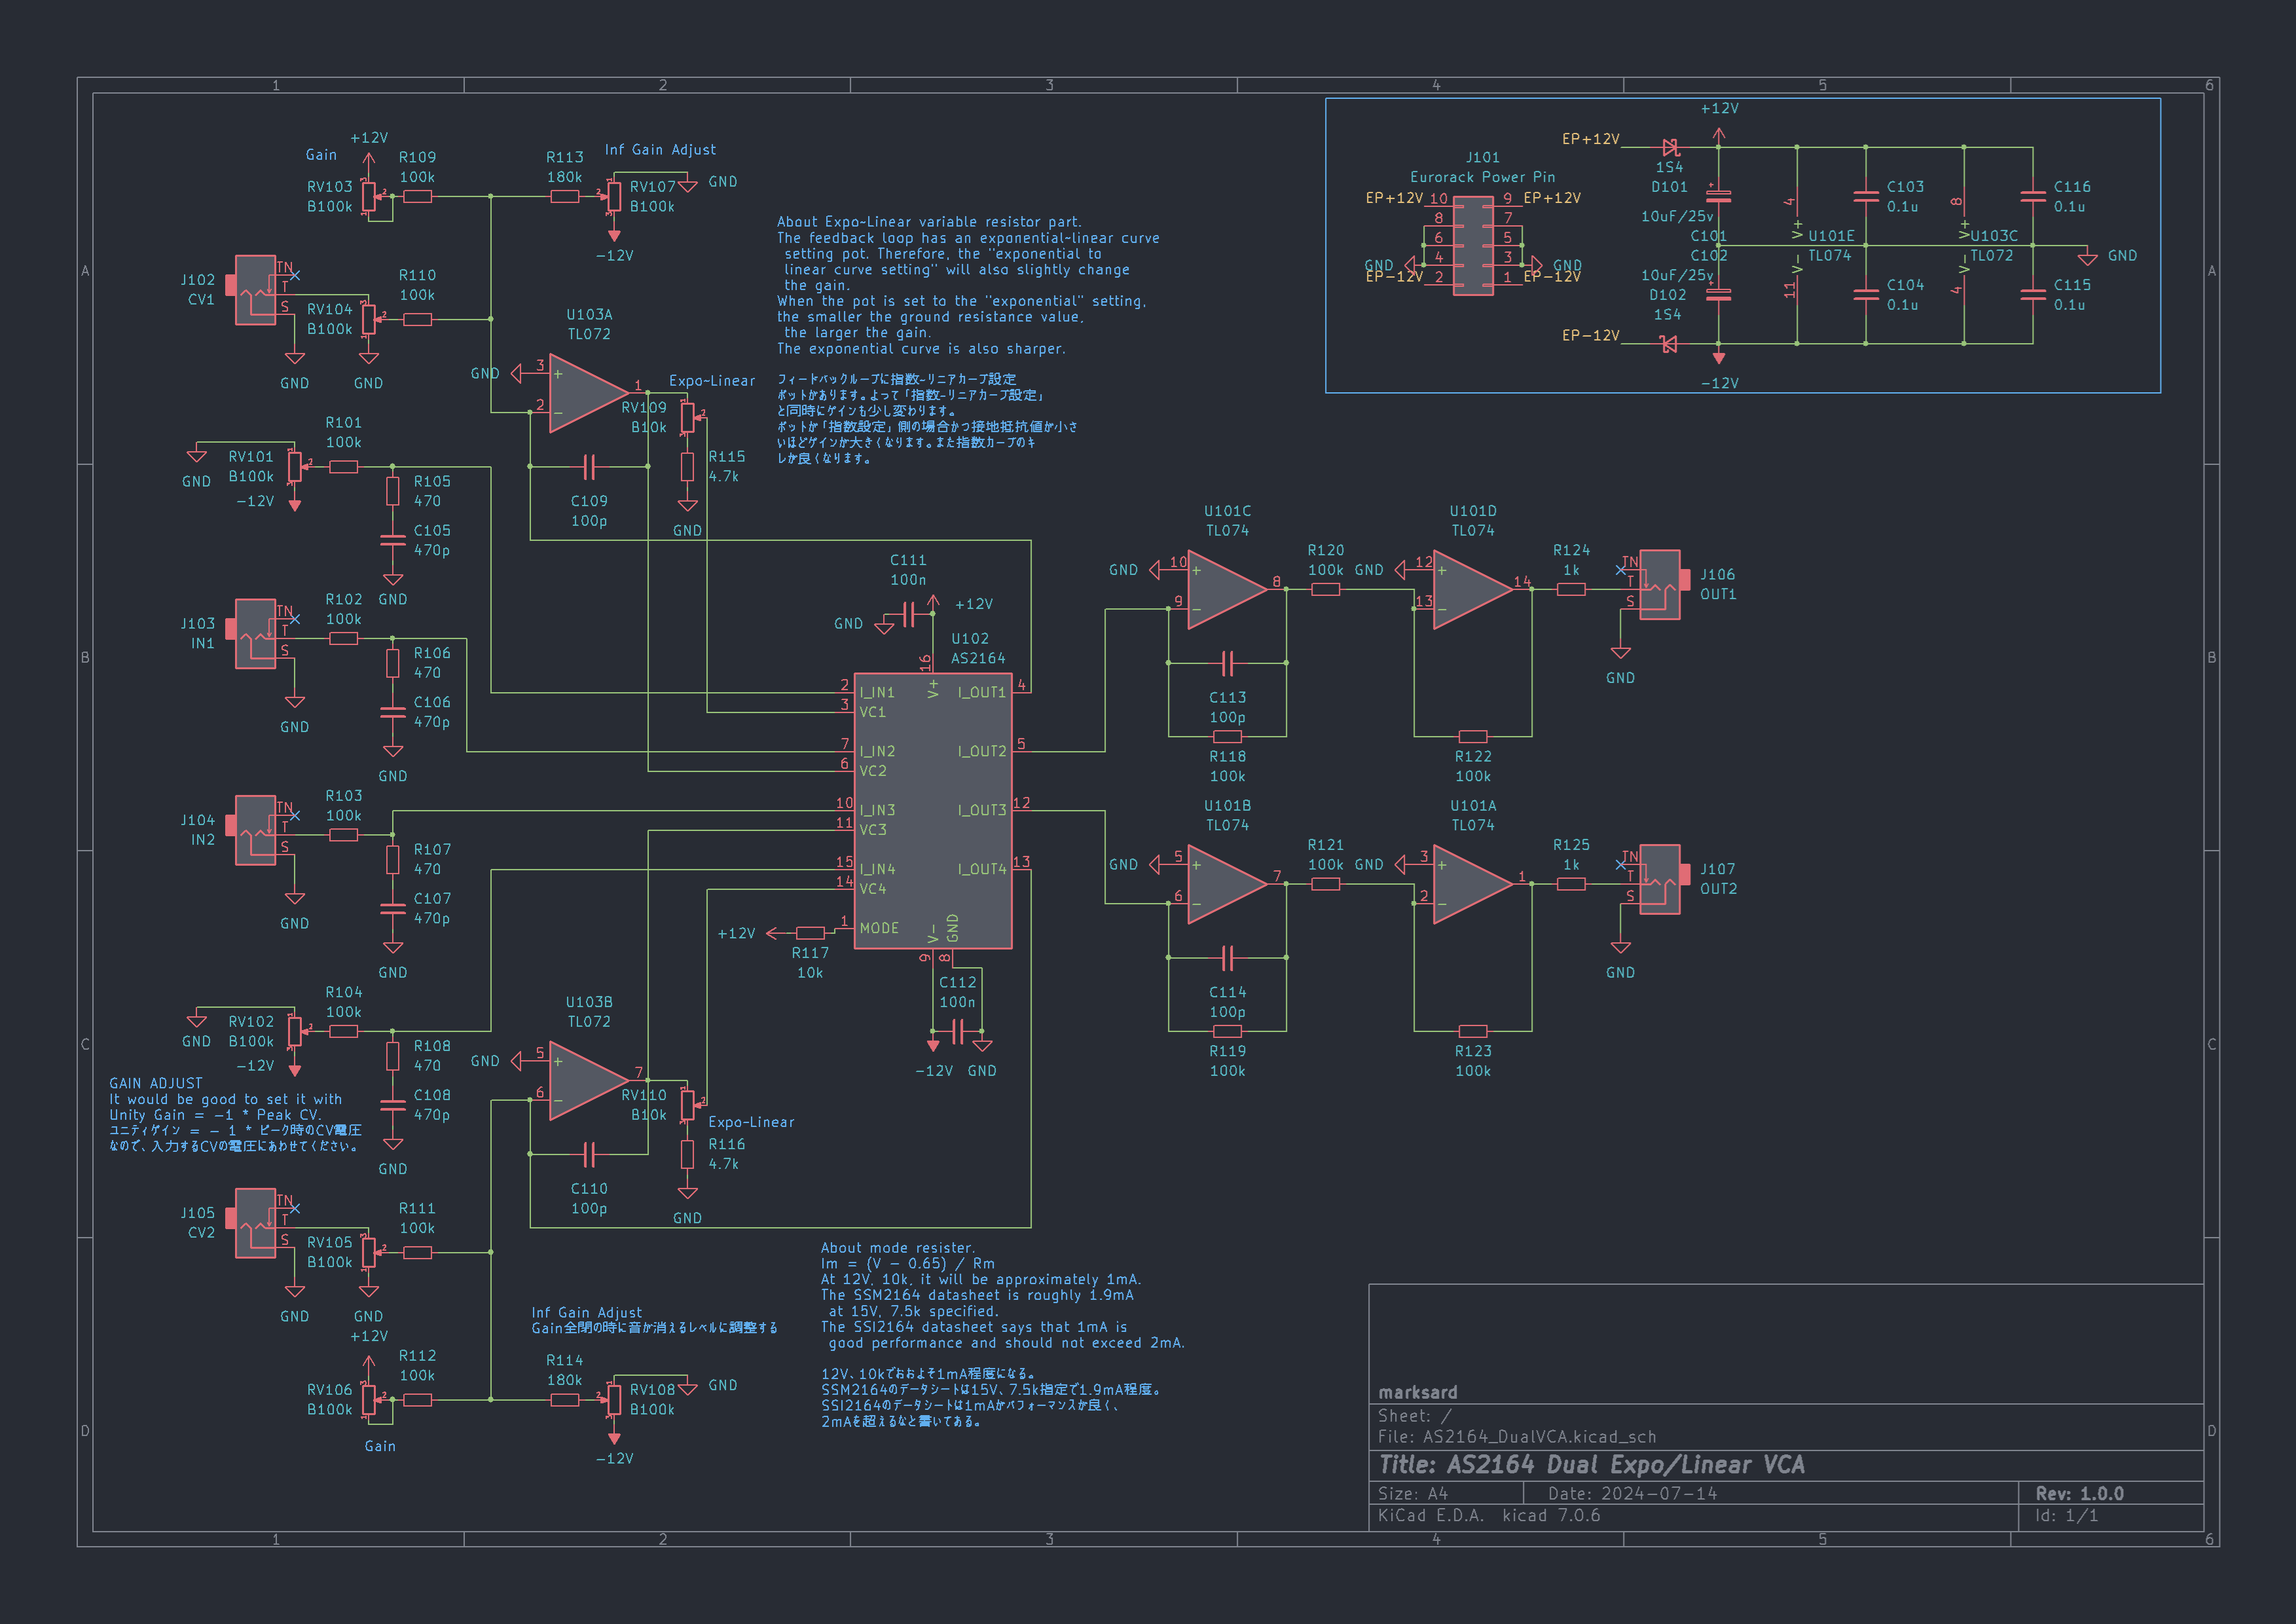2296x1624 pixels.
Task: Select the C108 470p capacitor symbol
Action: pos(393,1105)
